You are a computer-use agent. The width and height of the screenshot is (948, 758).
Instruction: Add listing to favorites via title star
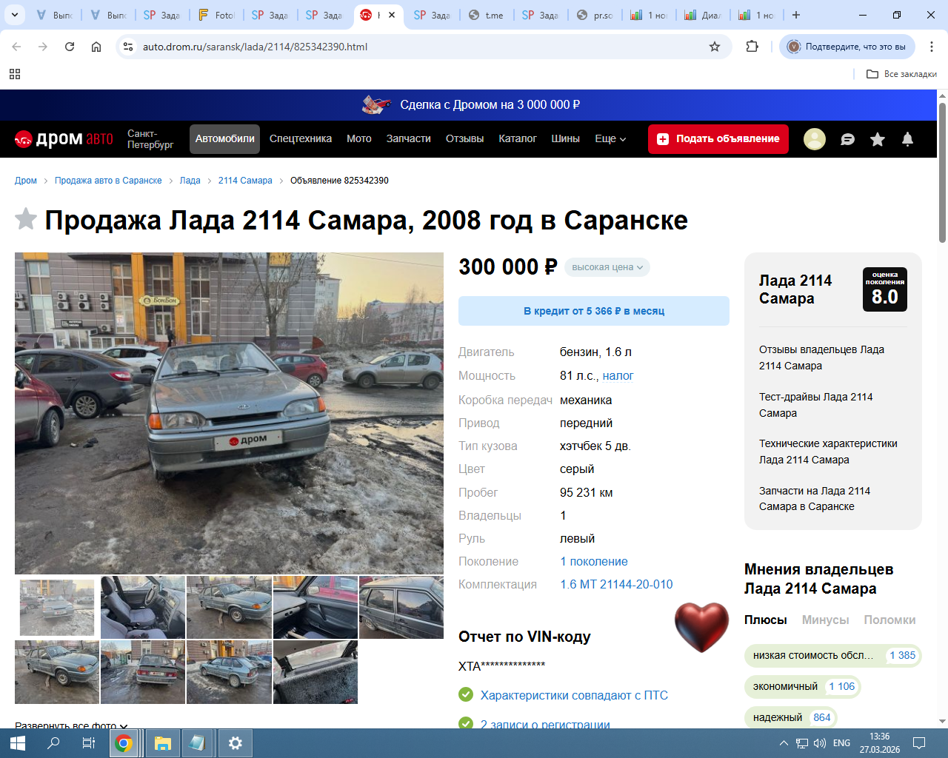[x=26, y=219]
